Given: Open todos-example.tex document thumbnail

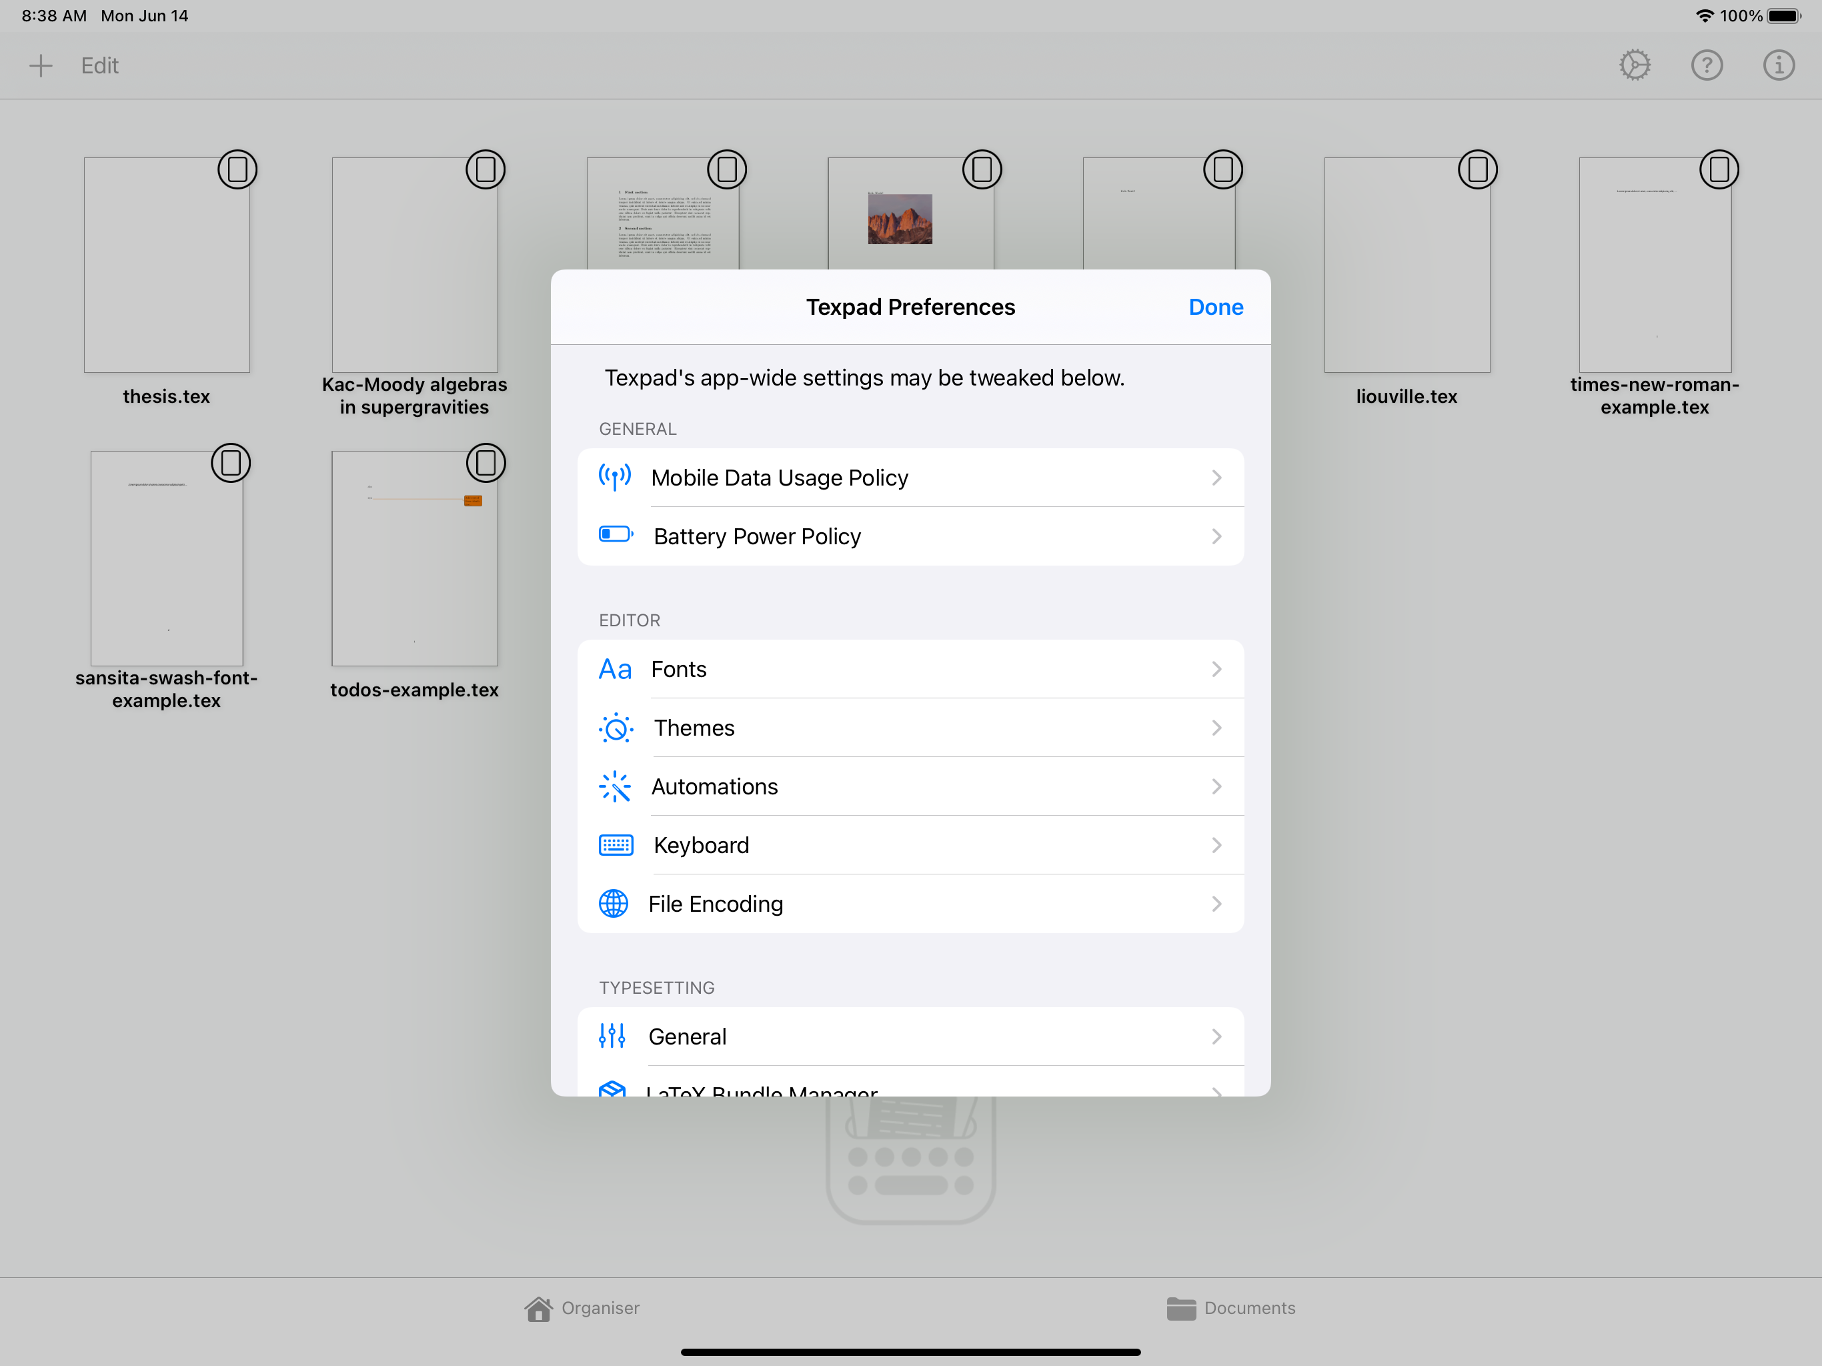Looking at the screenshot, I should [x=414, y=558].
